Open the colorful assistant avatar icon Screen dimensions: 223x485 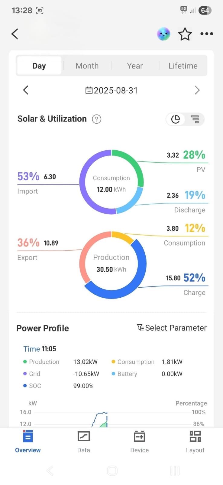[x=163, y=34]
